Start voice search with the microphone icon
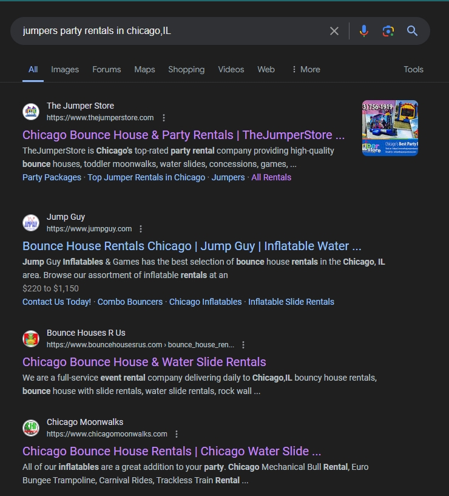Image resolution: width=449 pixels, height=496 pixels. point(364,31)
